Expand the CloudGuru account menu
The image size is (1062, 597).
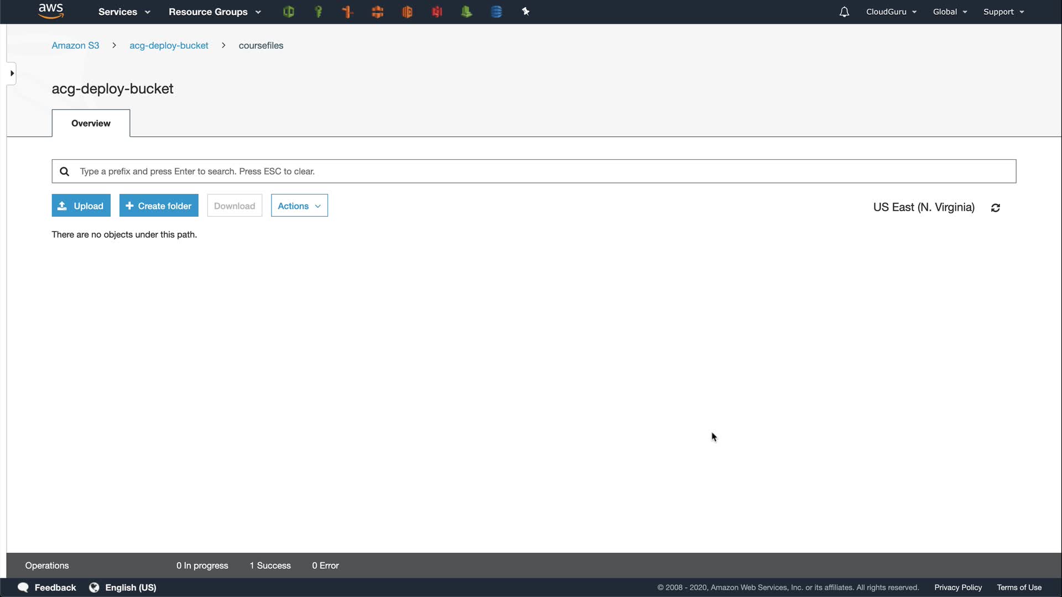[891, 12]
